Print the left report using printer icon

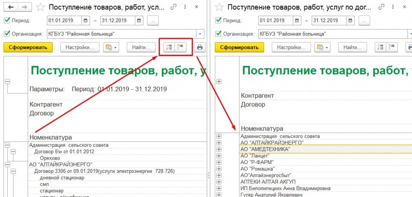click(200, 47)
